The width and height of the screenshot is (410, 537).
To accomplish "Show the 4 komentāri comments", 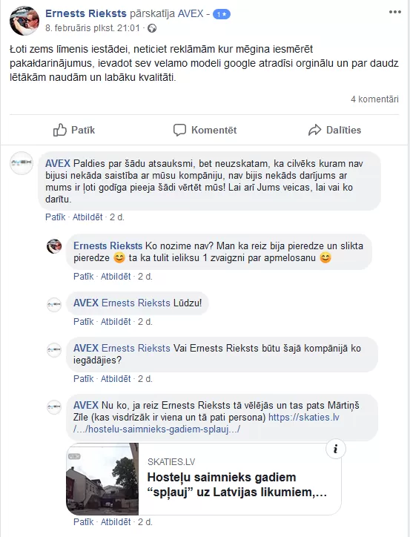I will [x=374, y=99].
